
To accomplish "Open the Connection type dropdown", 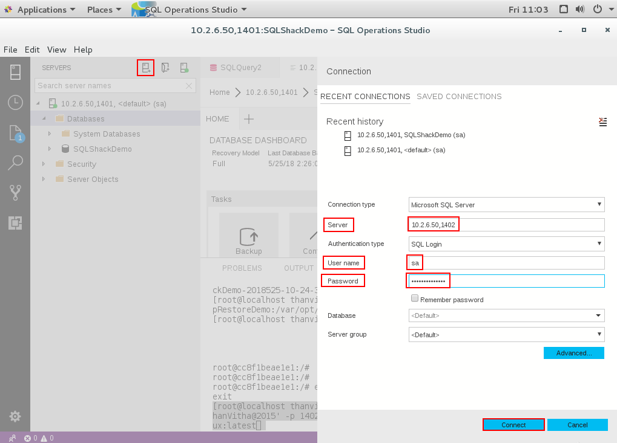I will 506,205.
